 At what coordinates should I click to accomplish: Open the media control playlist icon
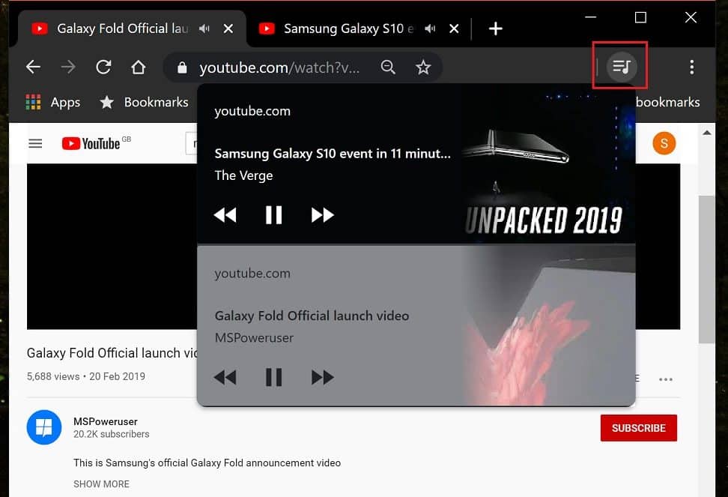pos(620,67)
